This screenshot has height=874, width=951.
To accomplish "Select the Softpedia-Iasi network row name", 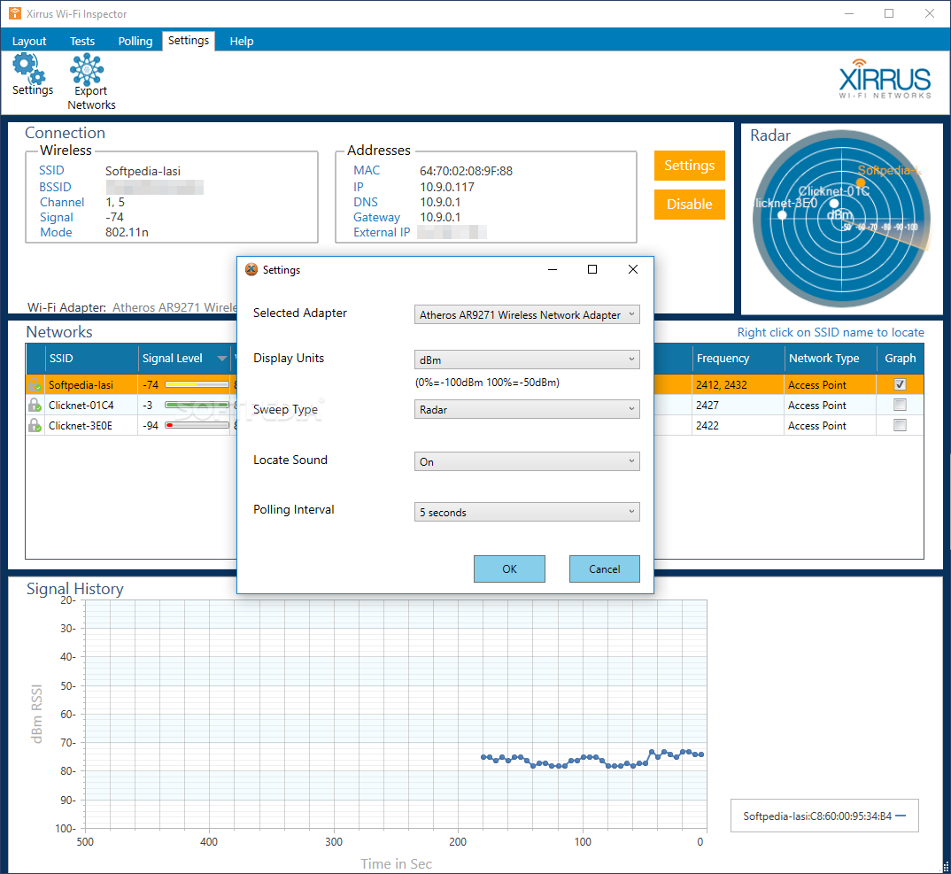I will [81, 385].
